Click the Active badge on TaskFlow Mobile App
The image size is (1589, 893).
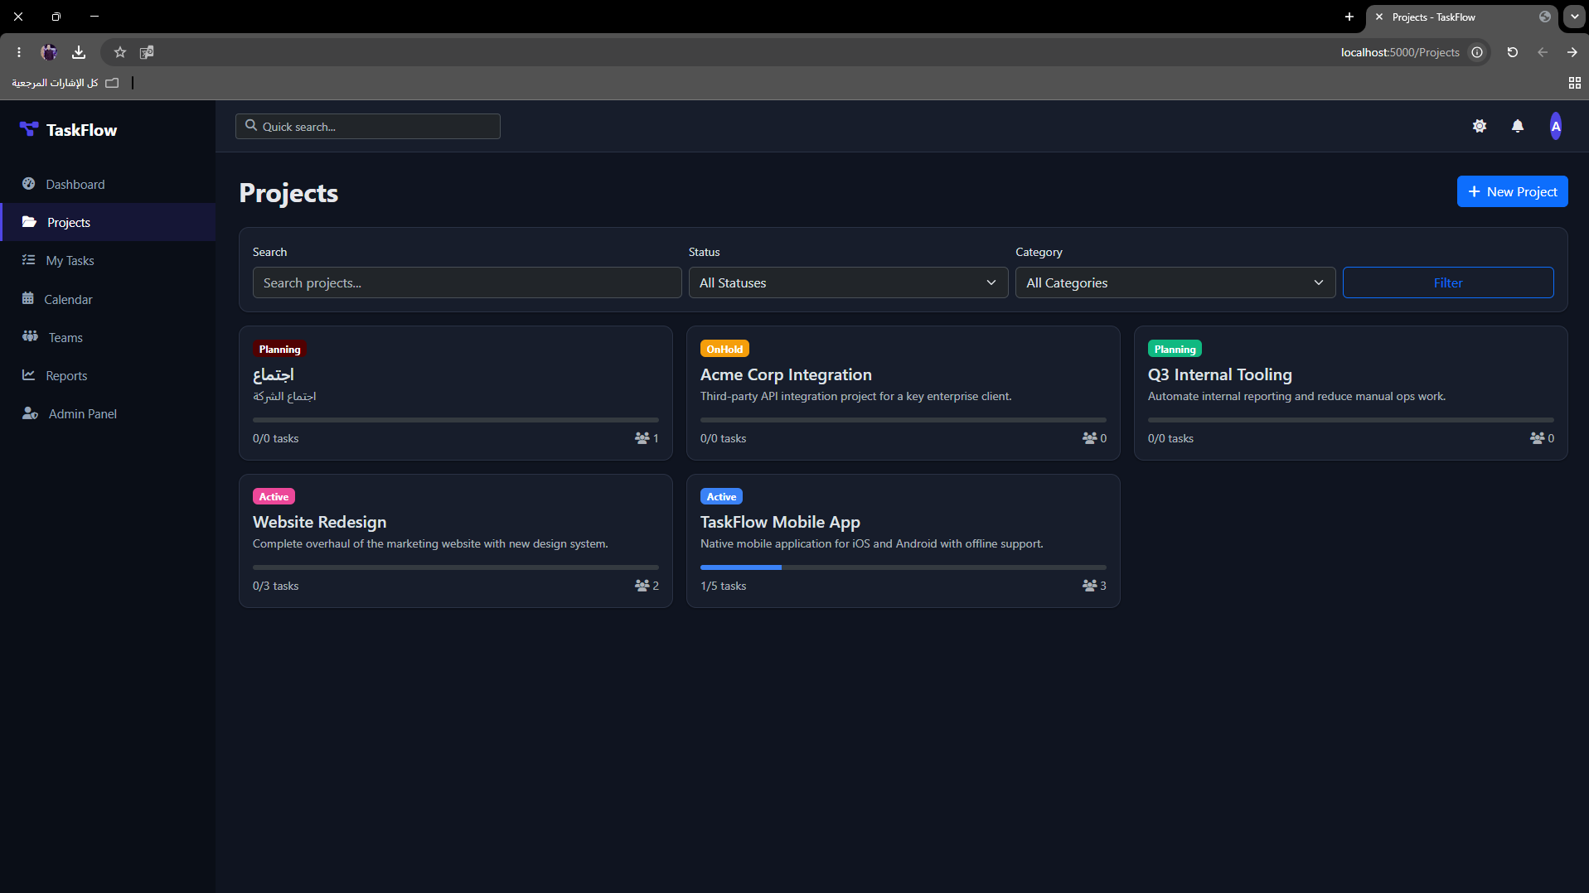tap(721, 496)
